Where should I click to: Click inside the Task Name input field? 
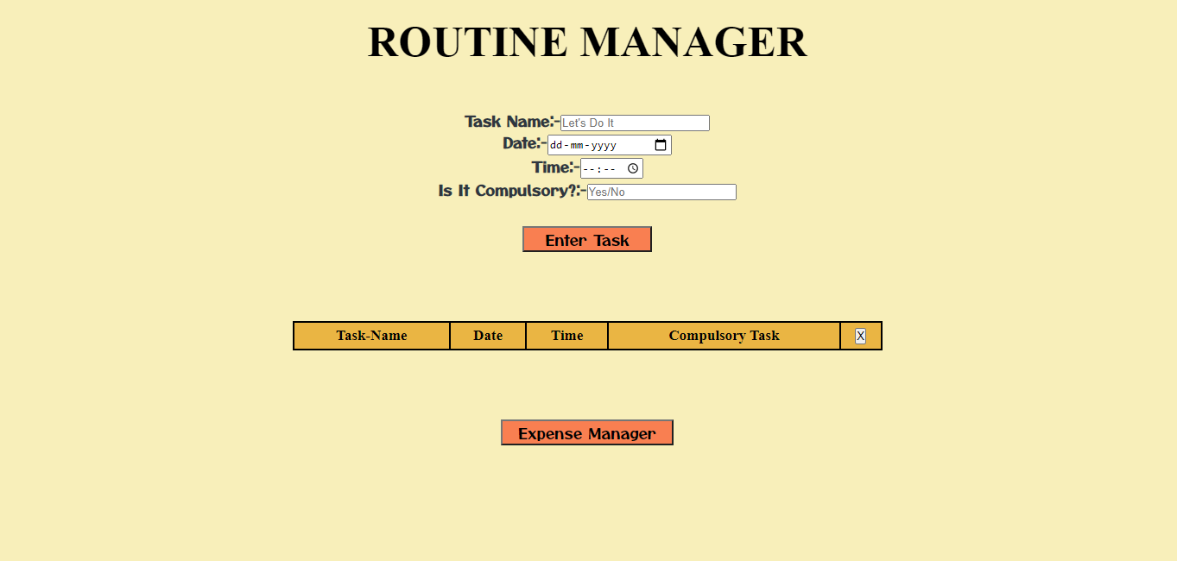pyautogui.click(x=635, y=123)
